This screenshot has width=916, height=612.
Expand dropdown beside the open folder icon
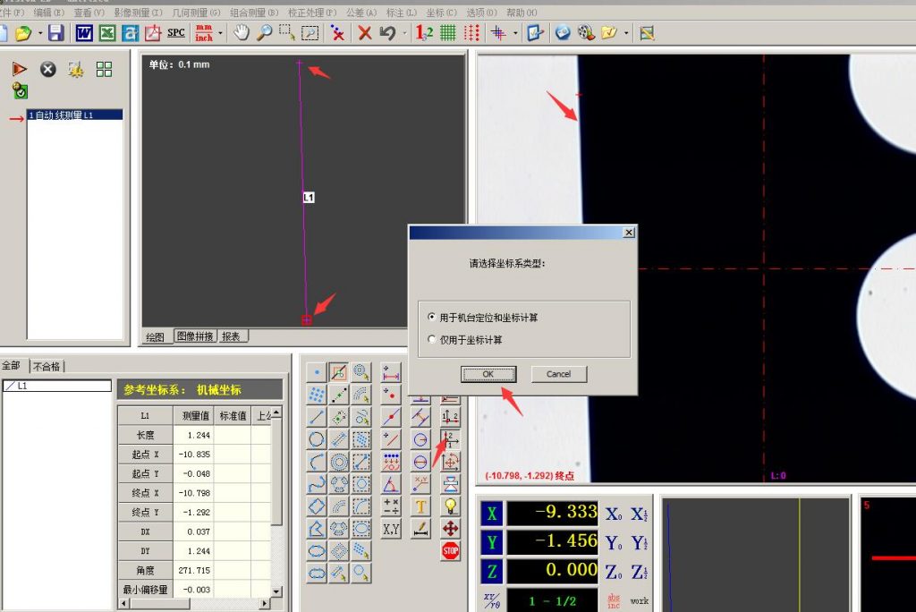point(39,34)
